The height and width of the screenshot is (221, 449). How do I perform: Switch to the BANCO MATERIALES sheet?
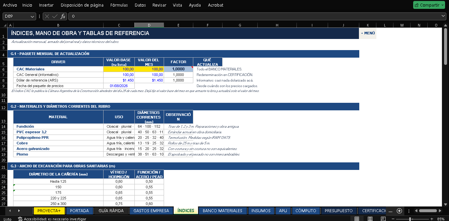(x=223, y=211)
